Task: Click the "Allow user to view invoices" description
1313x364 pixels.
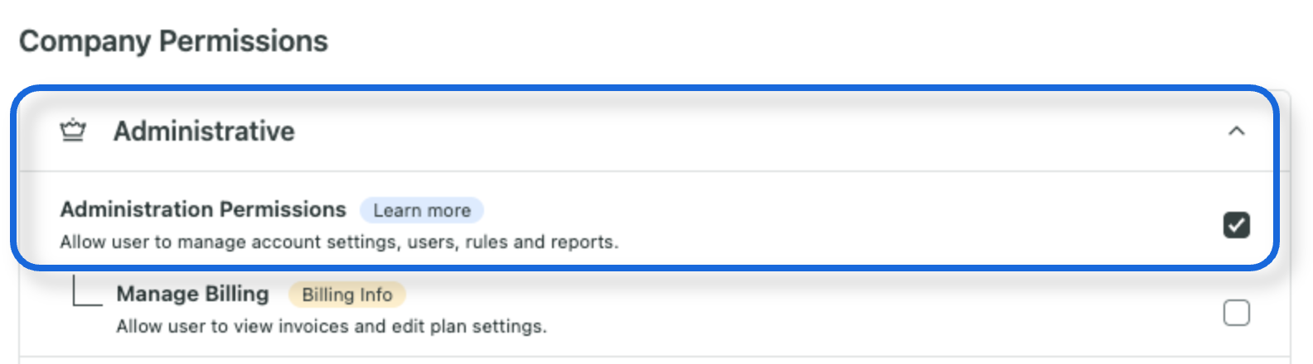Action: click(331, 327)
